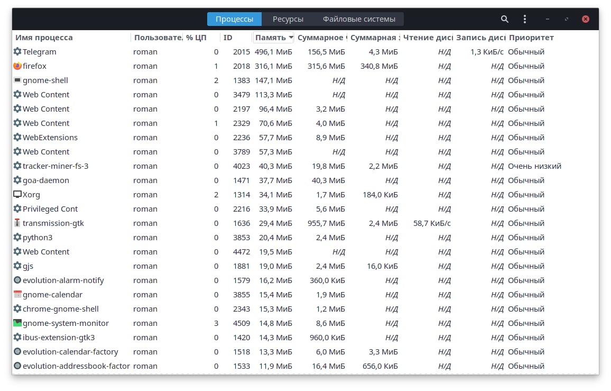Open the three-dot main menu

525,19
